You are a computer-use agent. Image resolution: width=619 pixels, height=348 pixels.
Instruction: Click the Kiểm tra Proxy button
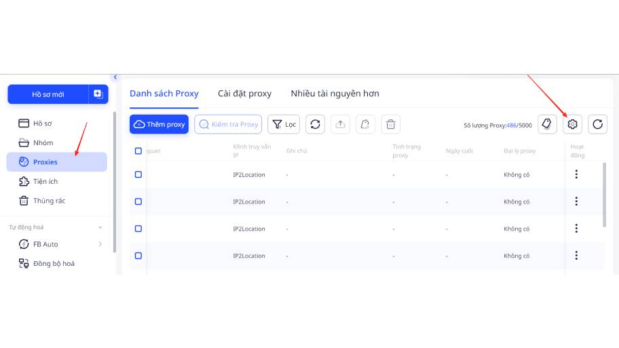pos(228,124)
